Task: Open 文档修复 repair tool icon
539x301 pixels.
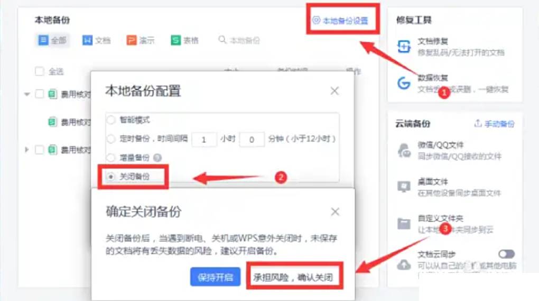Action: [x=404, y=47]
